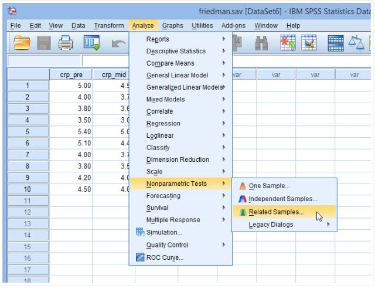
Task: Open the File menu
Action: click(16, 25)
